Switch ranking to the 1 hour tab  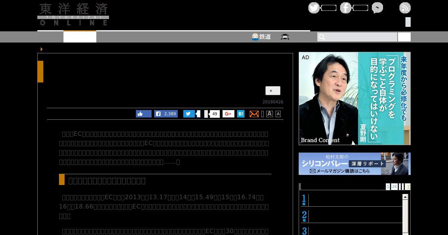pos(388,187)
